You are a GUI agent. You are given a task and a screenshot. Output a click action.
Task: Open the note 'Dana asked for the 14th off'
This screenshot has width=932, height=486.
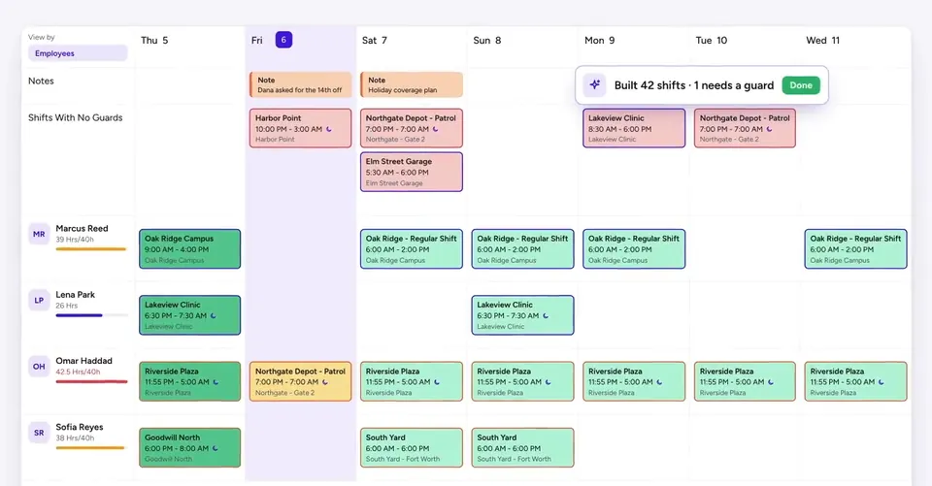click(x=300, y=84)
